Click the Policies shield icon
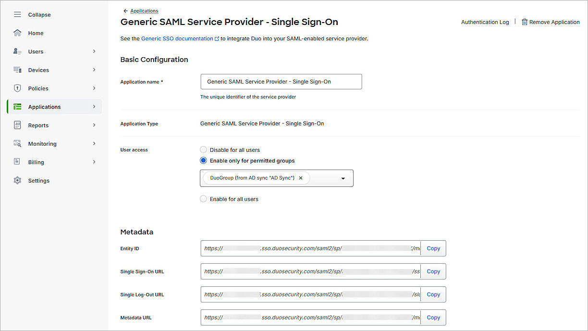This screenshot has height=331, width=588. tap(17, 88)
